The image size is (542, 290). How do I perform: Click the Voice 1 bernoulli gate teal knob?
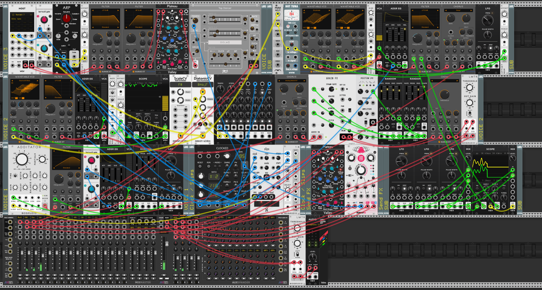pos(91,189)
